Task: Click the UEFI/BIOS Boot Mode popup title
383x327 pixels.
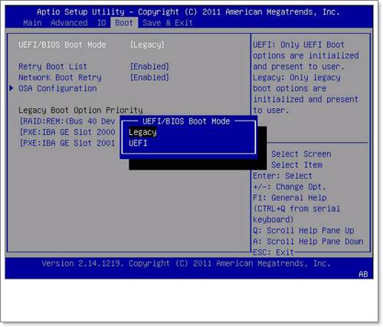Action: point(186,121)
